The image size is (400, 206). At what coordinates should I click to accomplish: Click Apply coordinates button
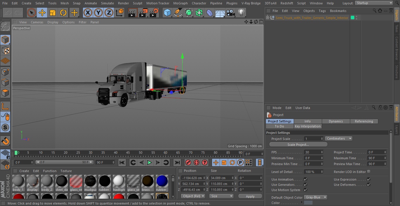250,196
